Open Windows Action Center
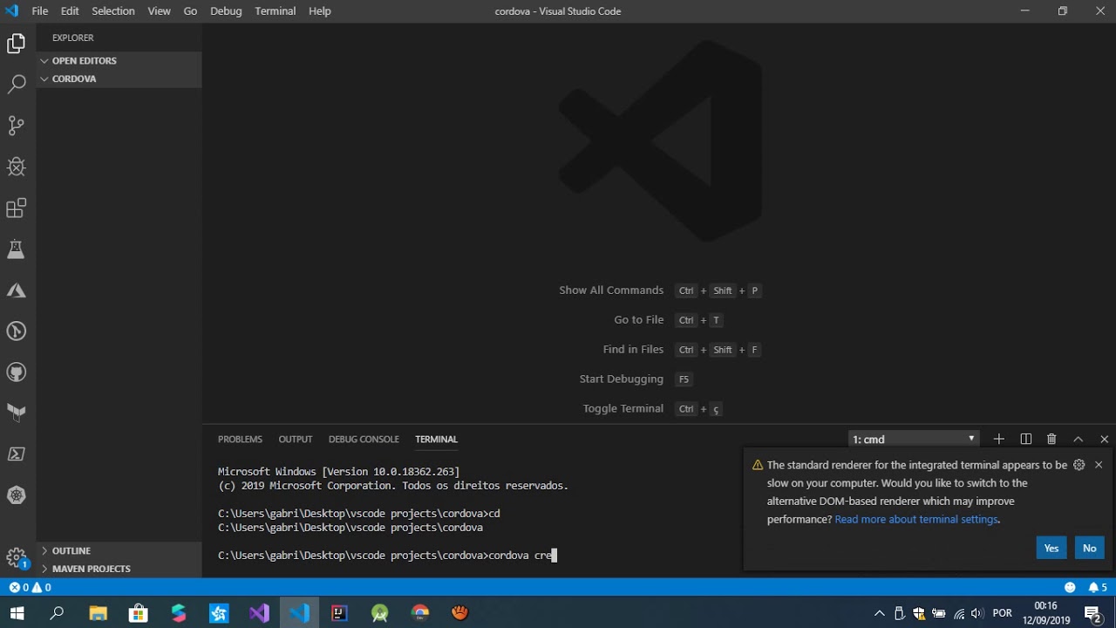 click(1093, 613)
